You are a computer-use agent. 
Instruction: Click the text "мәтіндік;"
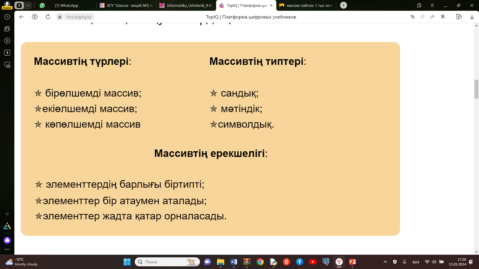pyautogui.click(x=241, y=109)
